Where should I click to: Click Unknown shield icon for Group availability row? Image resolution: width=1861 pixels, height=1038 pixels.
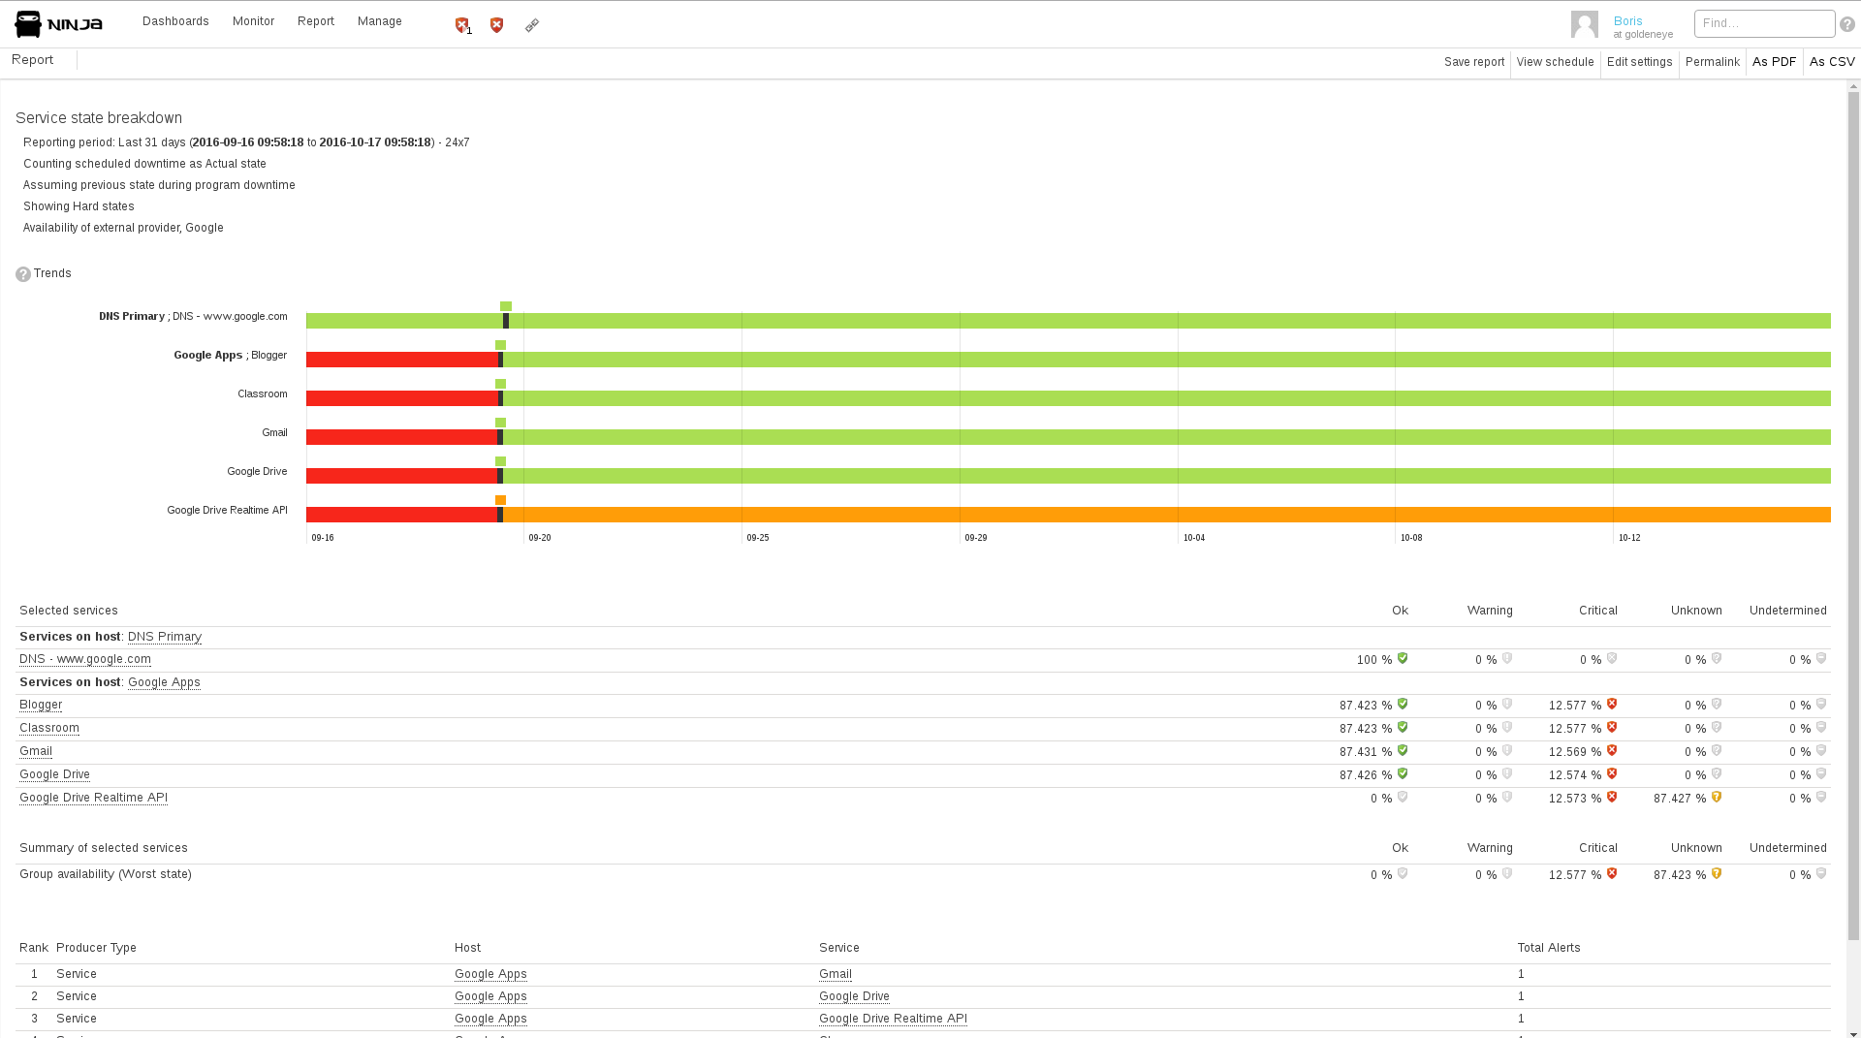1717,874
